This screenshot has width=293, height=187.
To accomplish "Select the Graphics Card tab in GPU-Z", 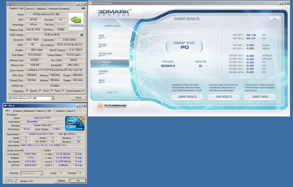I will pos(16,8).
